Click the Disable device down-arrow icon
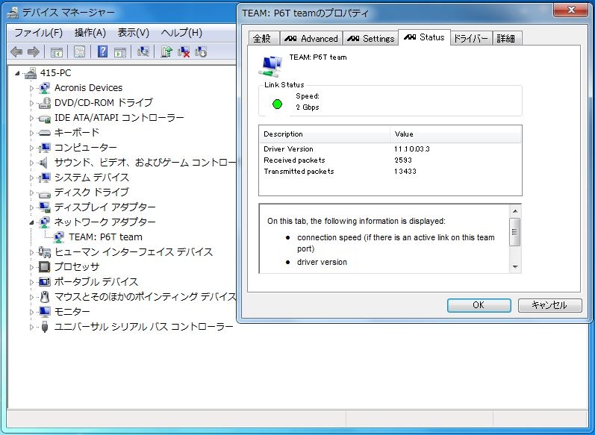 (x=201, y=51)
